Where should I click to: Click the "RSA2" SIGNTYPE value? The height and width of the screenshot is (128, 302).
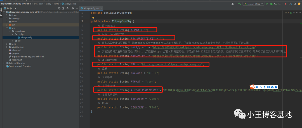153,107
